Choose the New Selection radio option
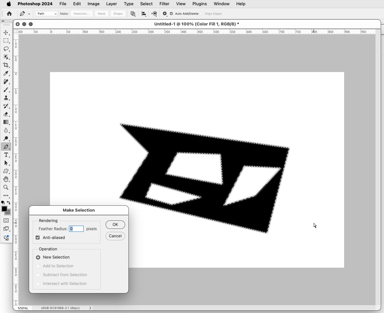Image resolution: width=384 pixels, height=313 pixels. (x=38, y=257)
